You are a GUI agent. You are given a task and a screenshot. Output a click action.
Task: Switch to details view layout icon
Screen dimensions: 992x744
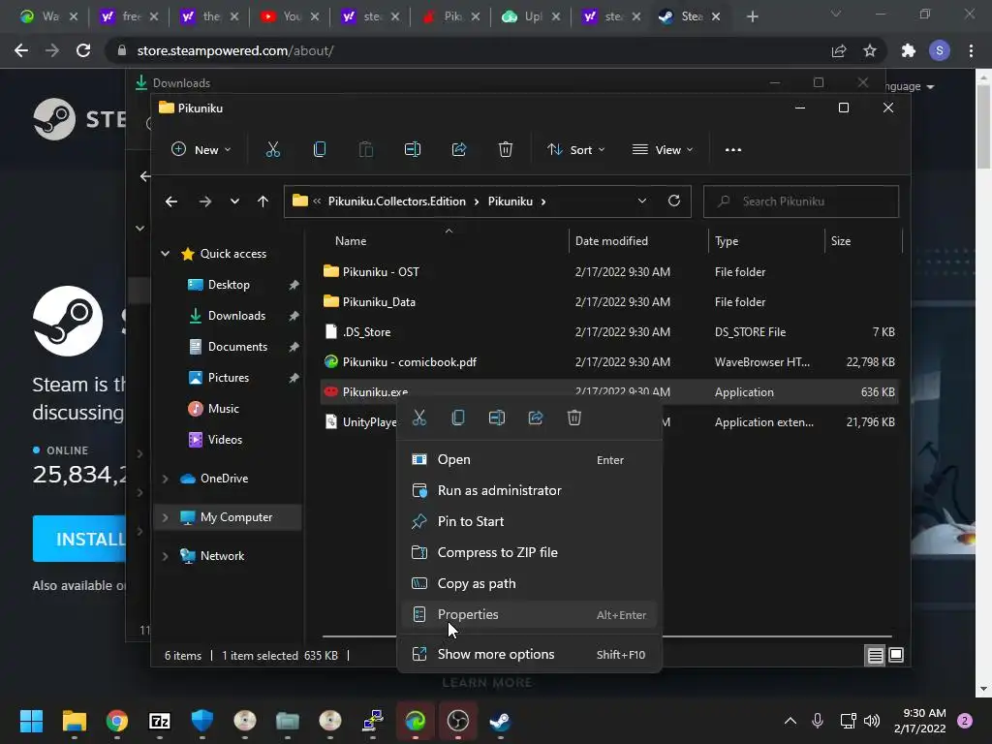875,656
